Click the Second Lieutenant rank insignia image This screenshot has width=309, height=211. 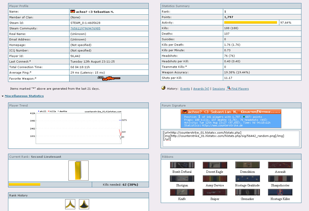point(79,171)
